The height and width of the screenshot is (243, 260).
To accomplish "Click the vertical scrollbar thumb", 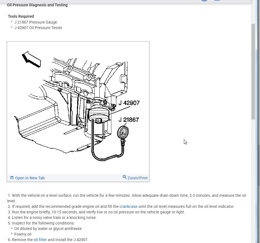I will click(x=253, y=72).
